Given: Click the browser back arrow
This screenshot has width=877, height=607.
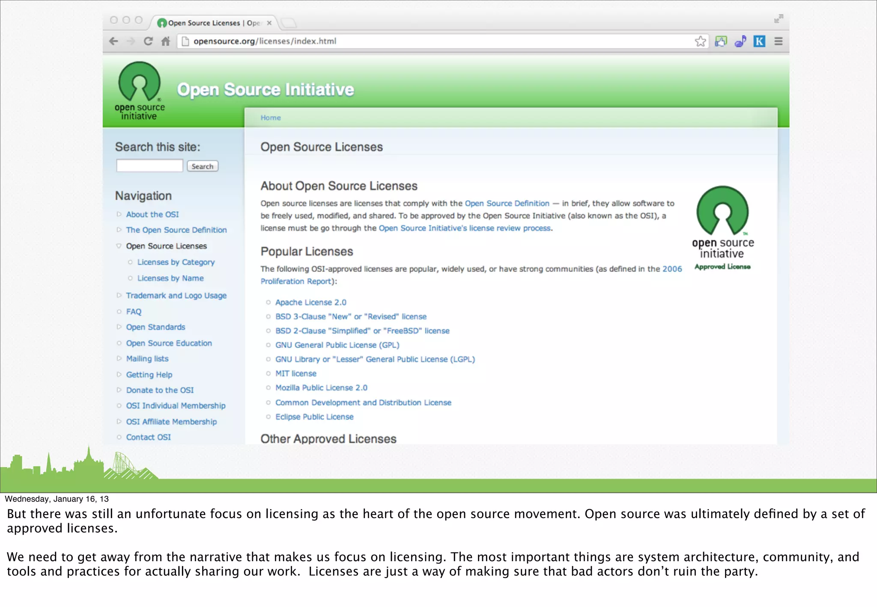Looking at the screenshot, I should pos(113,41).
